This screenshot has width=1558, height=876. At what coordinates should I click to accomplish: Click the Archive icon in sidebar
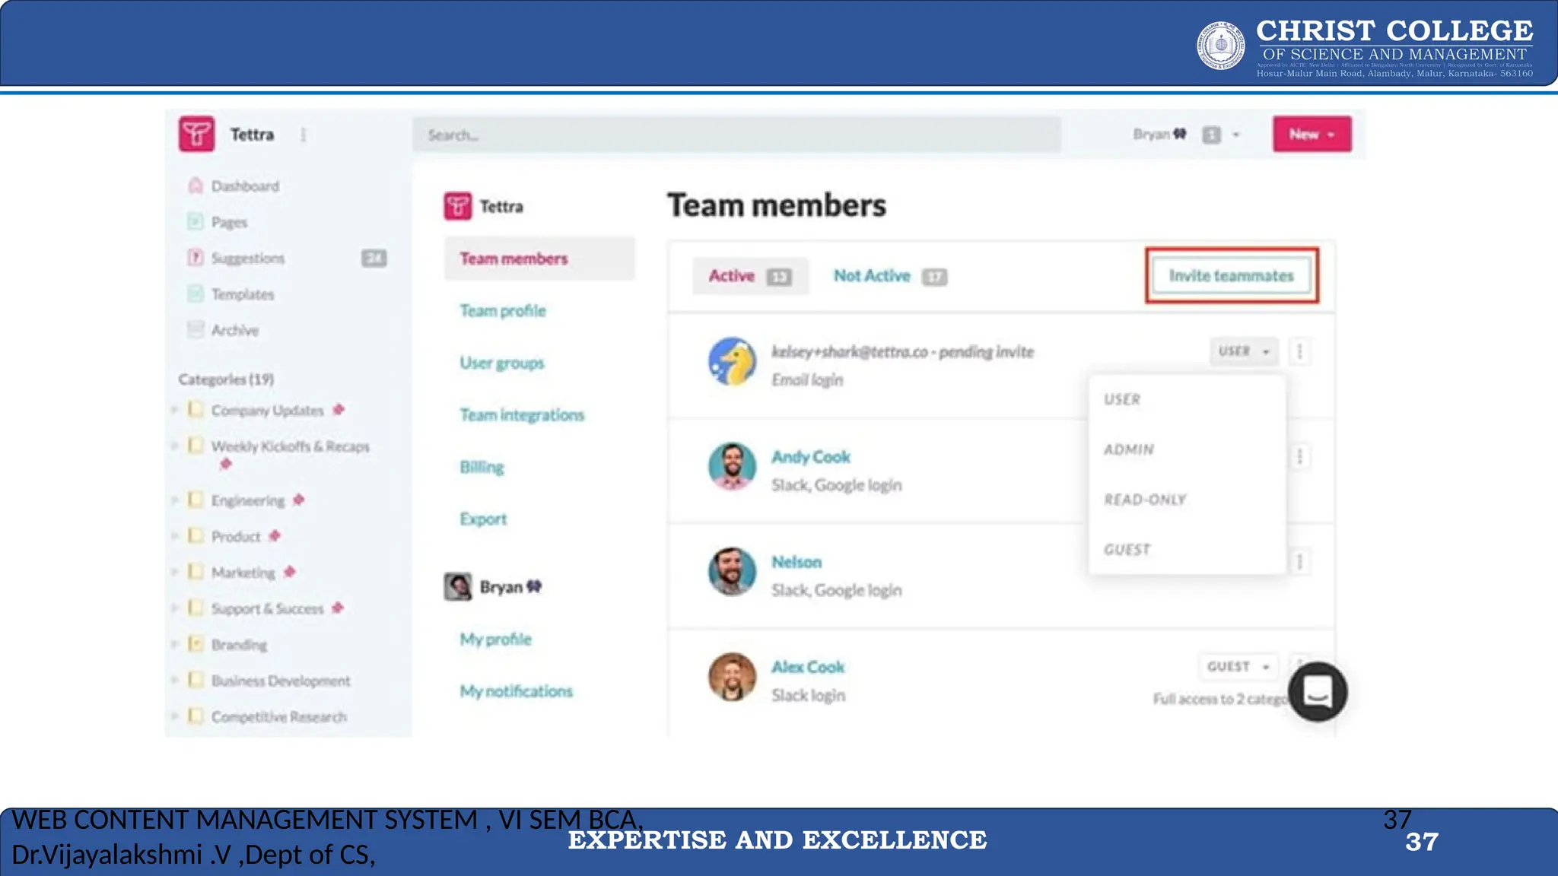pos(196,330)
